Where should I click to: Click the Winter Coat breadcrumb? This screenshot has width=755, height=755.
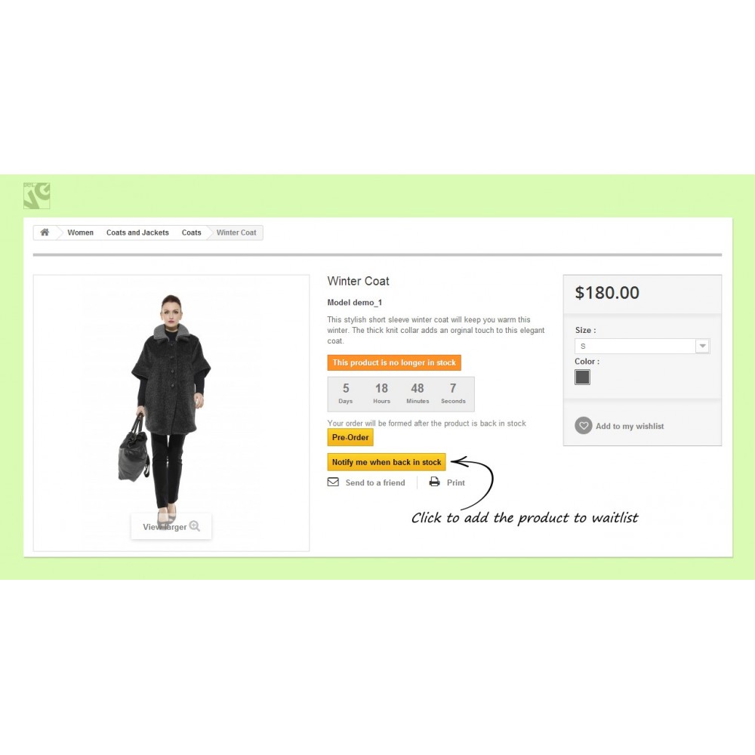pyautogui.click(x=236, y=233)
